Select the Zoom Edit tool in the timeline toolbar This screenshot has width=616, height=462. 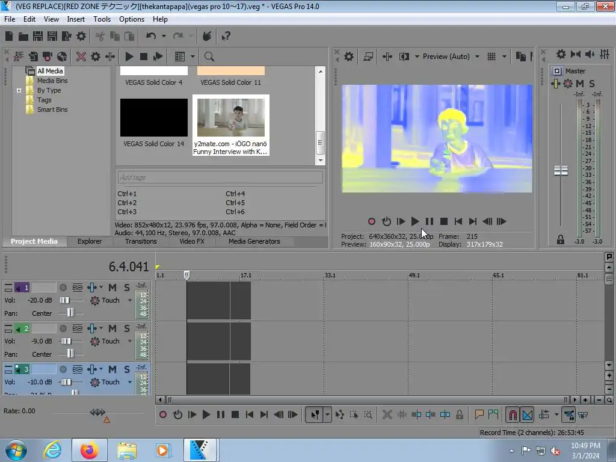pyautogui.click(x=368, y=414)
